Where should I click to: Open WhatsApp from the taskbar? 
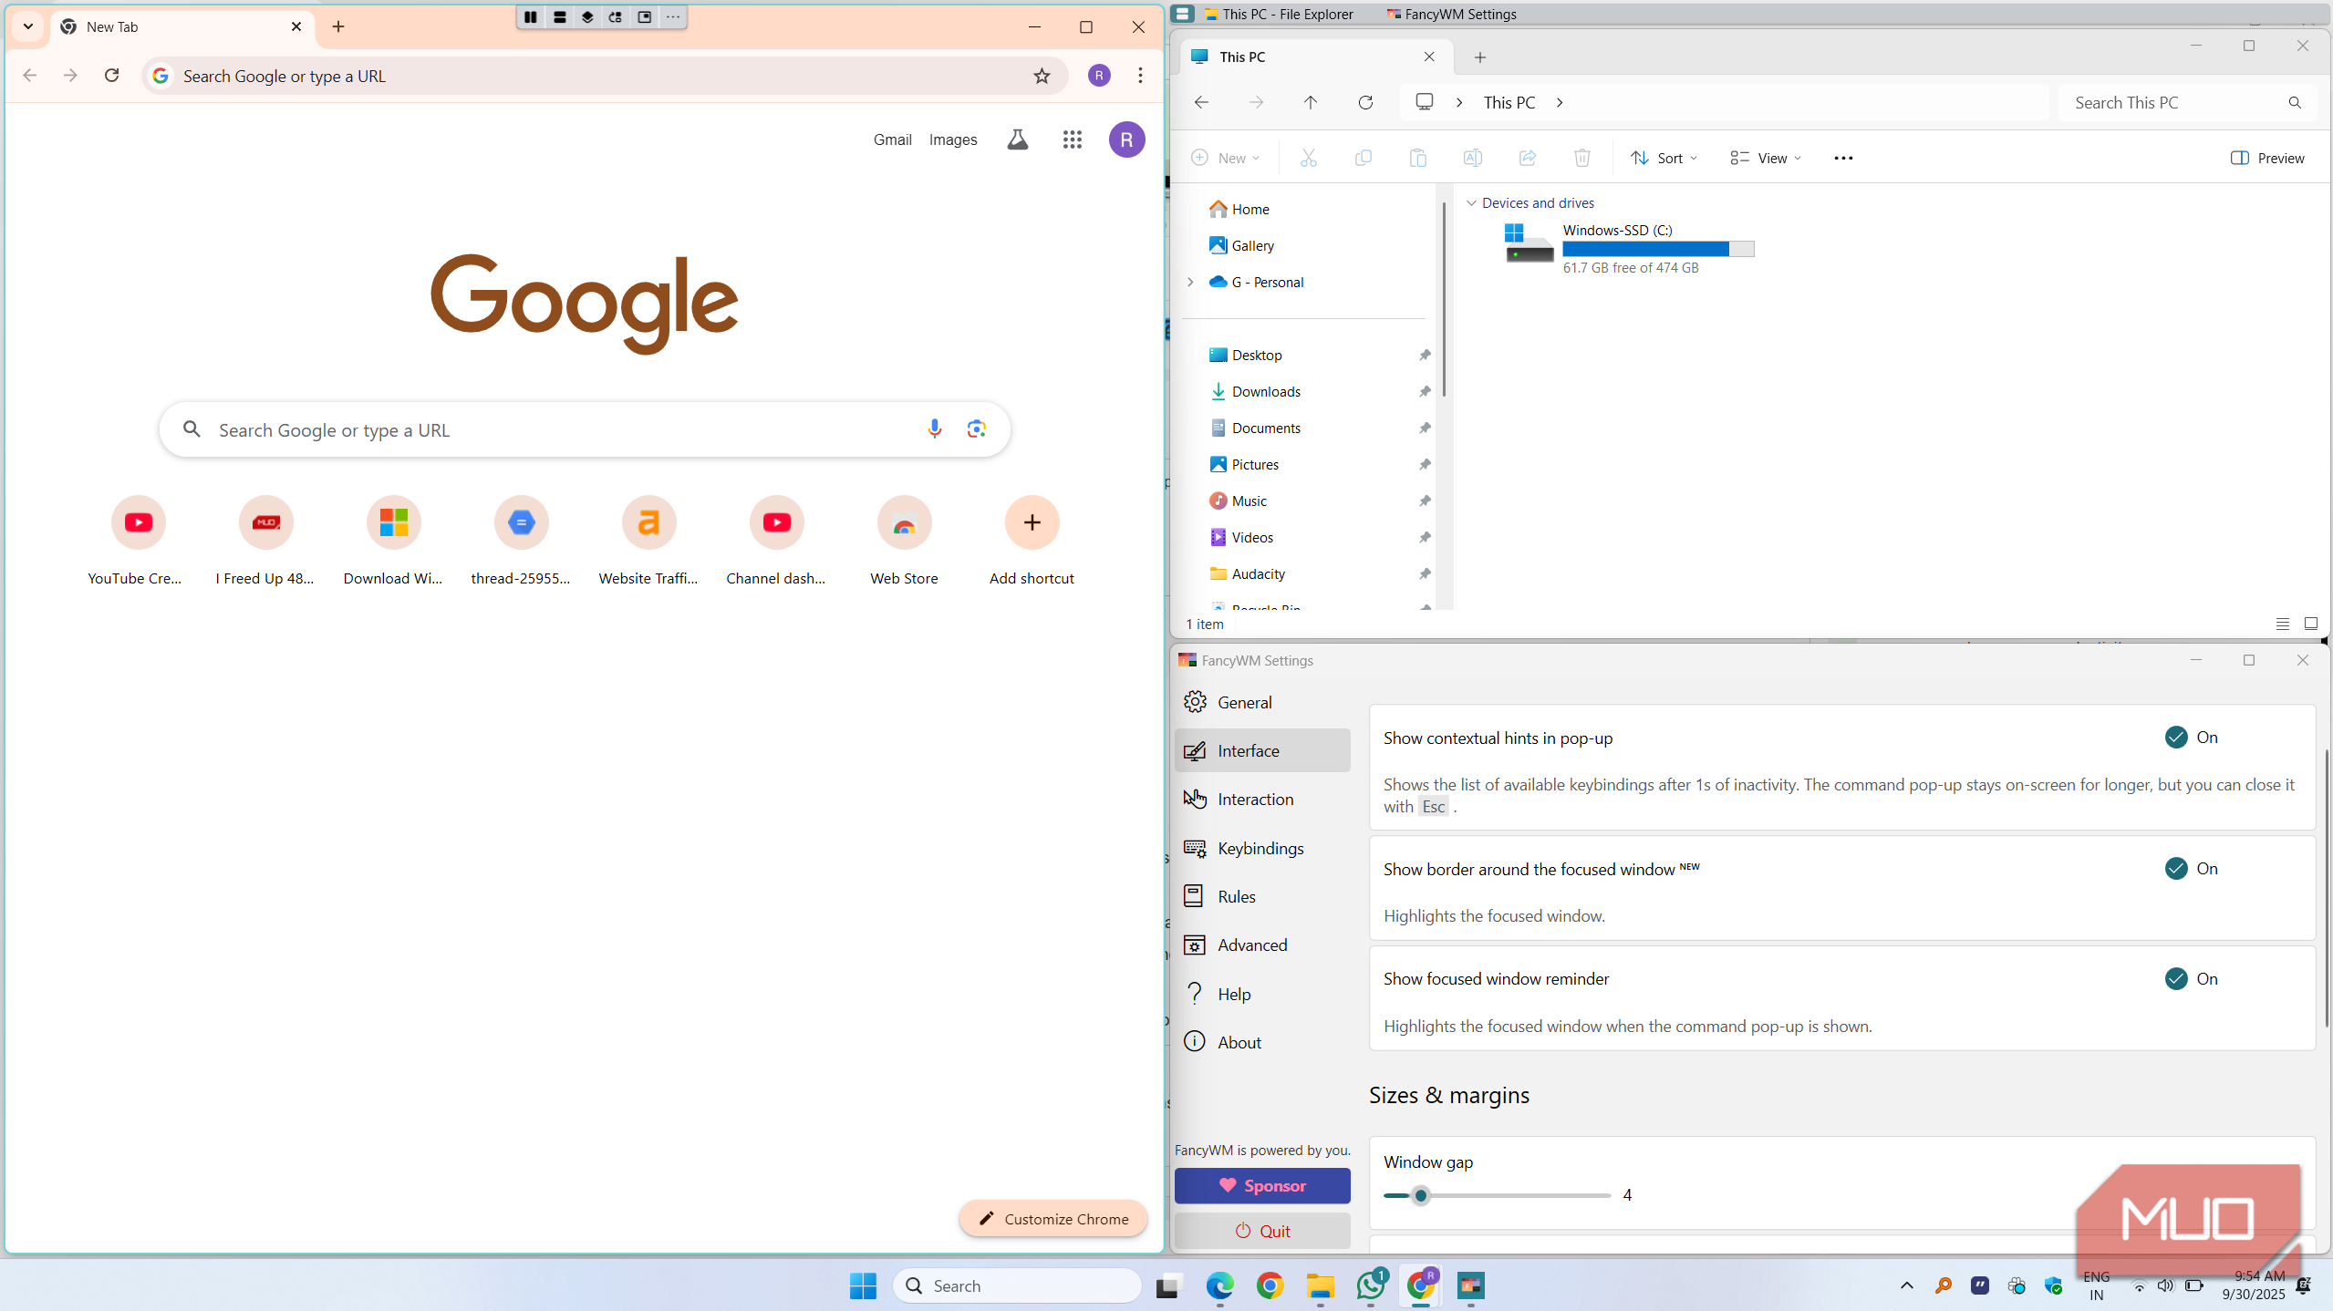[x=1371, y=1286]
